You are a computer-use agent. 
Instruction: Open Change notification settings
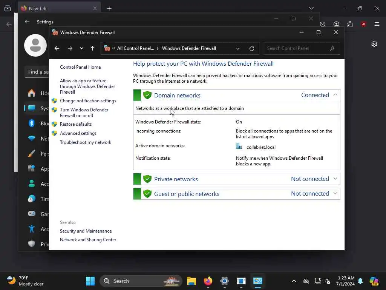click(88, 100)
